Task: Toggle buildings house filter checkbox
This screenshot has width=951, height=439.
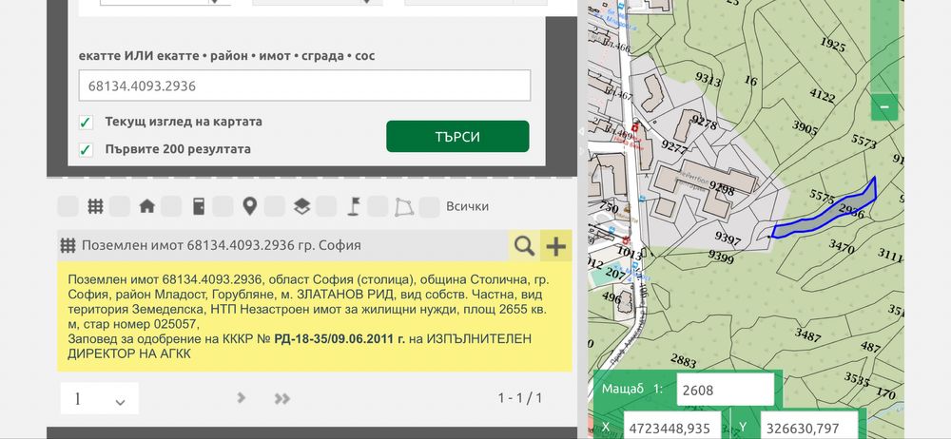Action: click(x=120, y=206)
